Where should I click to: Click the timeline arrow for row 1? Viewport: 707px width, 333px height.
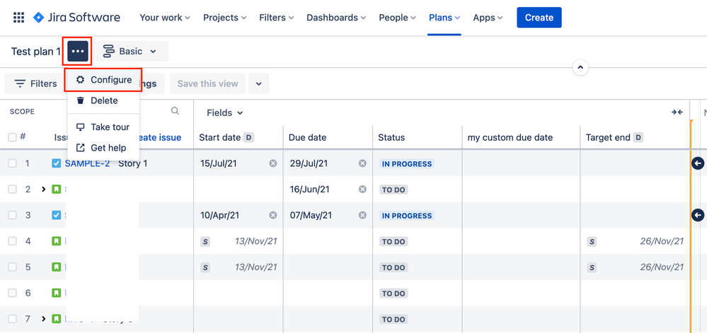[698, 163]
